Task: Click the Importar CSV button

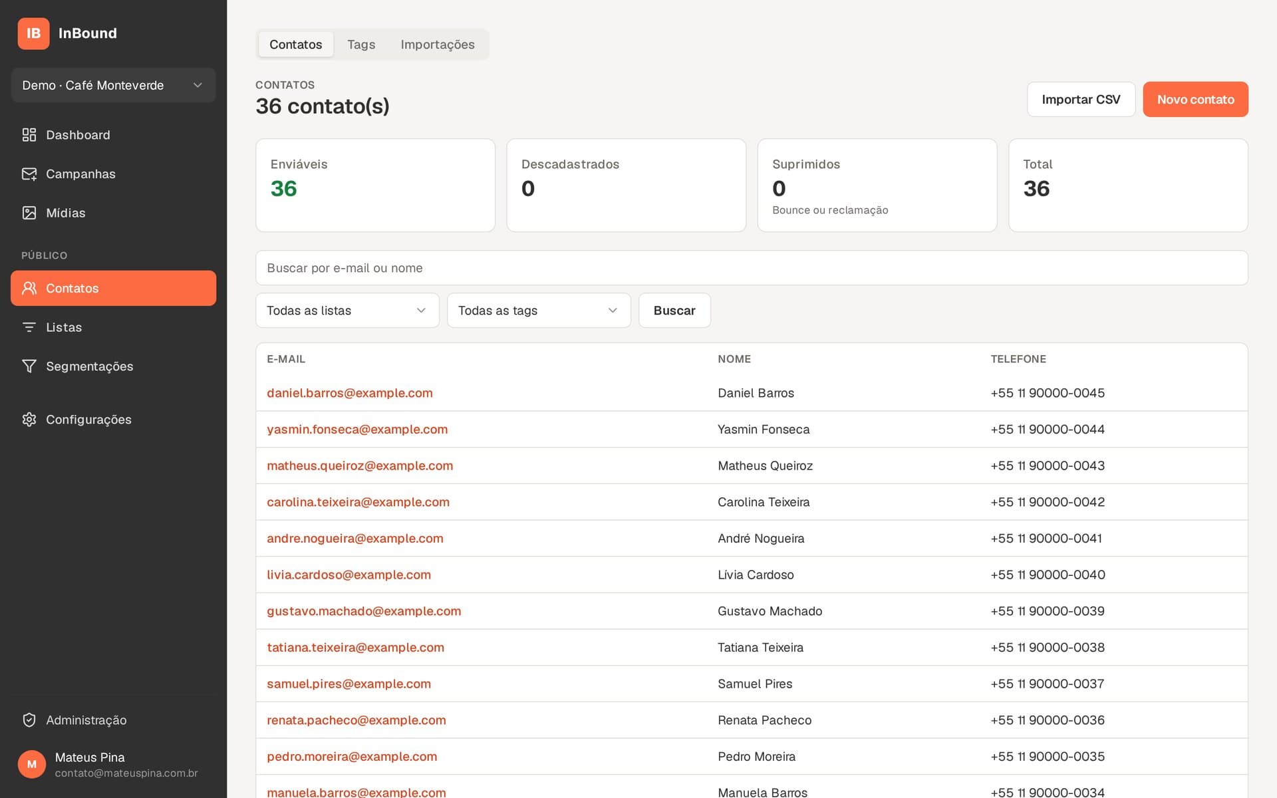Action: click(x=1081, y=99)
